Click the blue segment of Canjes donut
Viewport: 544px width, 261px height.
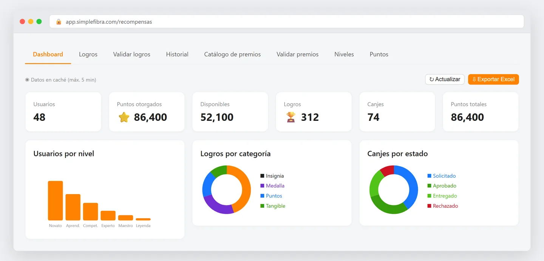(413, 185)
